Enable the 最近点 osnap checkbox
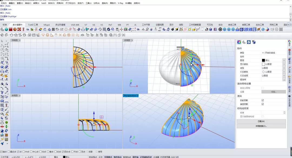The image size is (292, 158). 9,152
